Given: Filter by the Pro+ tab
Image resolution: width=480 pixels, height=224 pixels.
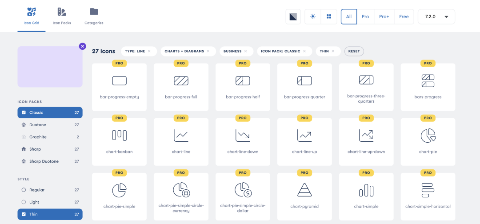Looking at the screenshot, I should (384, 16).
